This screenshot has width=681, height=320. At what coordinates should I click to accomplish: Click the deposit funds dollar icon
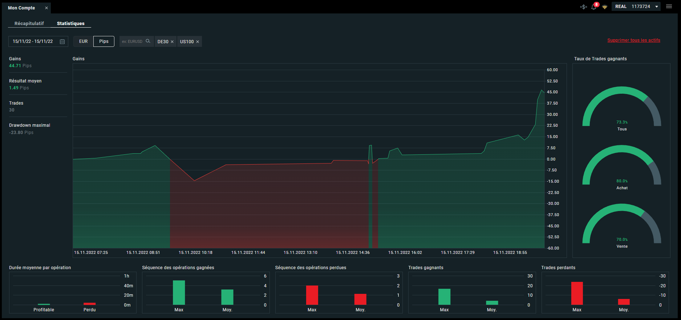tap(583, 7)
